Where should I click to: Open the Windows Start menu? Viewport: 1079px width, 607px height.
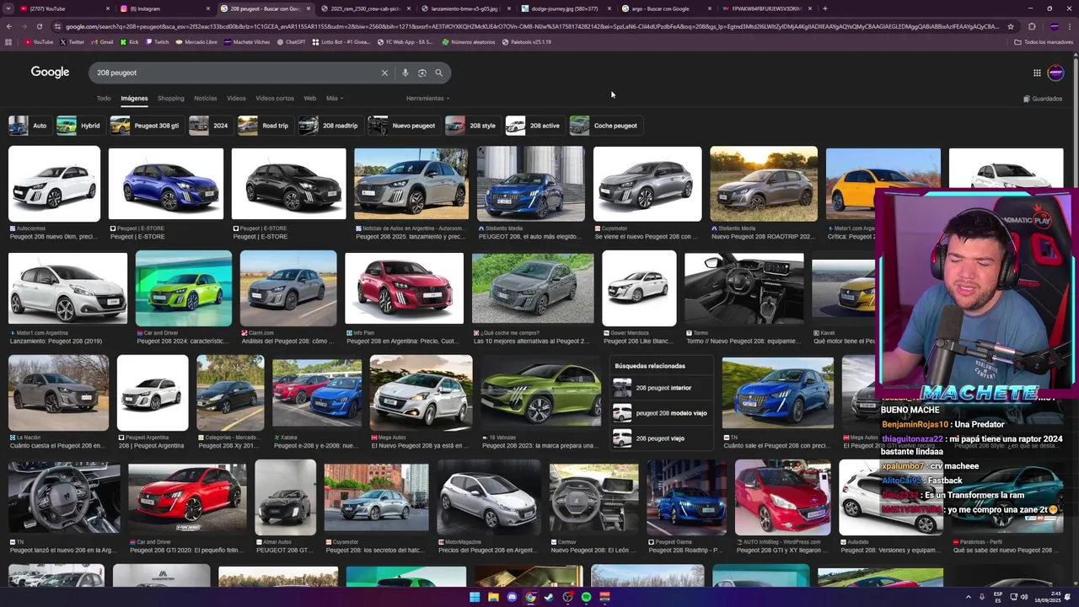[x=475, y=597]
